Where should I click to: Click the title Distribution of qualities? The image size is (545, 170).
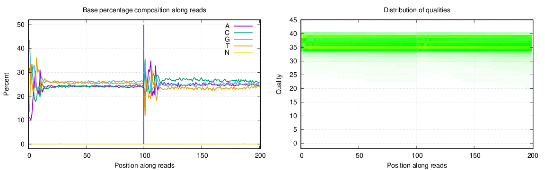[417, 10]
